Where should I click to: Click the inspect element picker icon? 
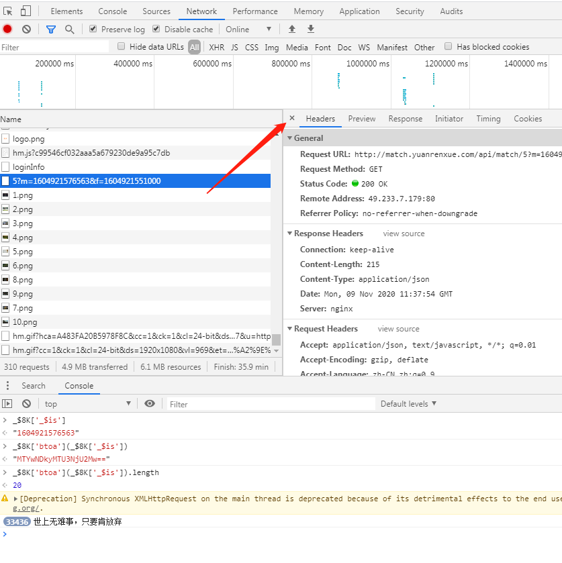[8, 11]
